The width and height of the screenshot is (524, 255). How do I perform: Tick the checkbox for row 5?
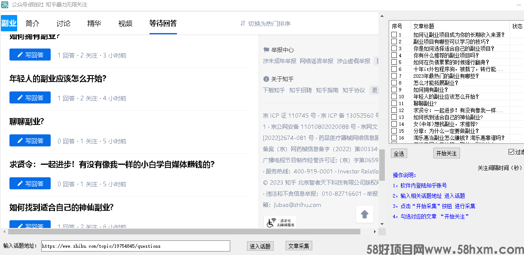coord(394,62)
